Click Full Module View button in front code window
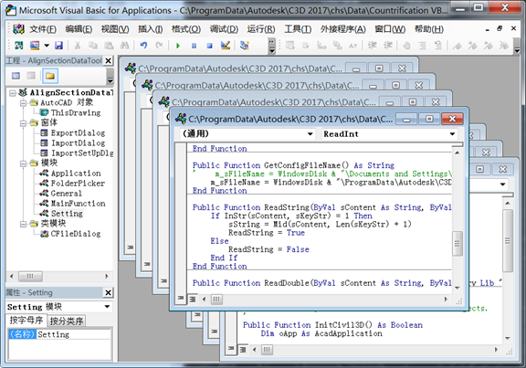This screenshot has width=526, height=368. pyautogui.click(x=192, y=299)
